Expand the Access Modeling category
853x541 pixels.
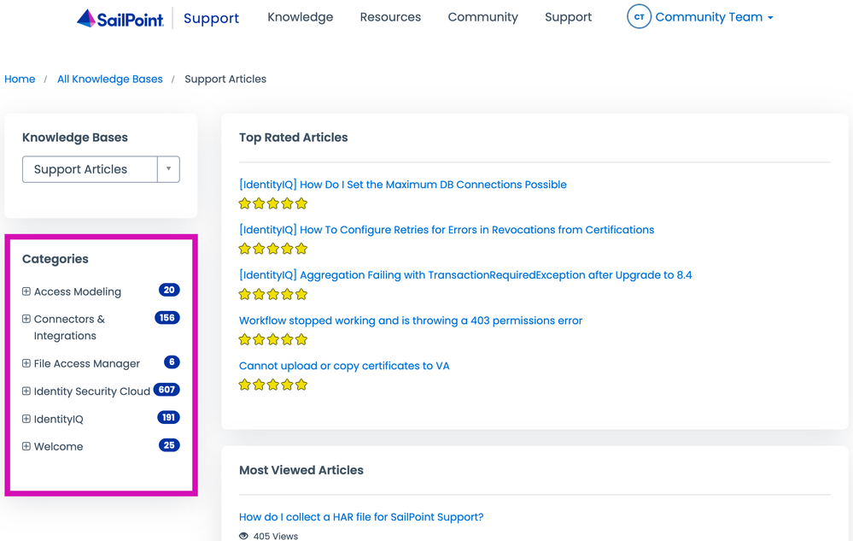click(26, 291)
